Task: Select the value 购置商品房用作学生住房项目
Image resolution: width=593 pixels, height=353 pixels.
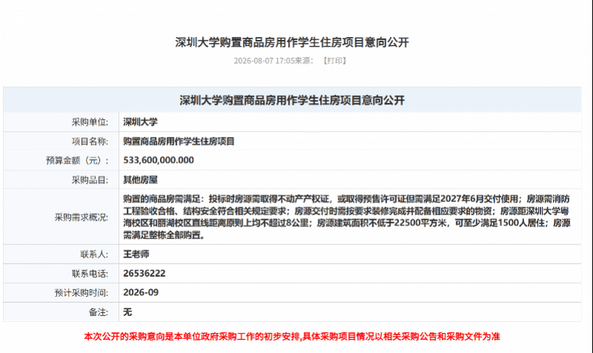Action: (178, 141)
